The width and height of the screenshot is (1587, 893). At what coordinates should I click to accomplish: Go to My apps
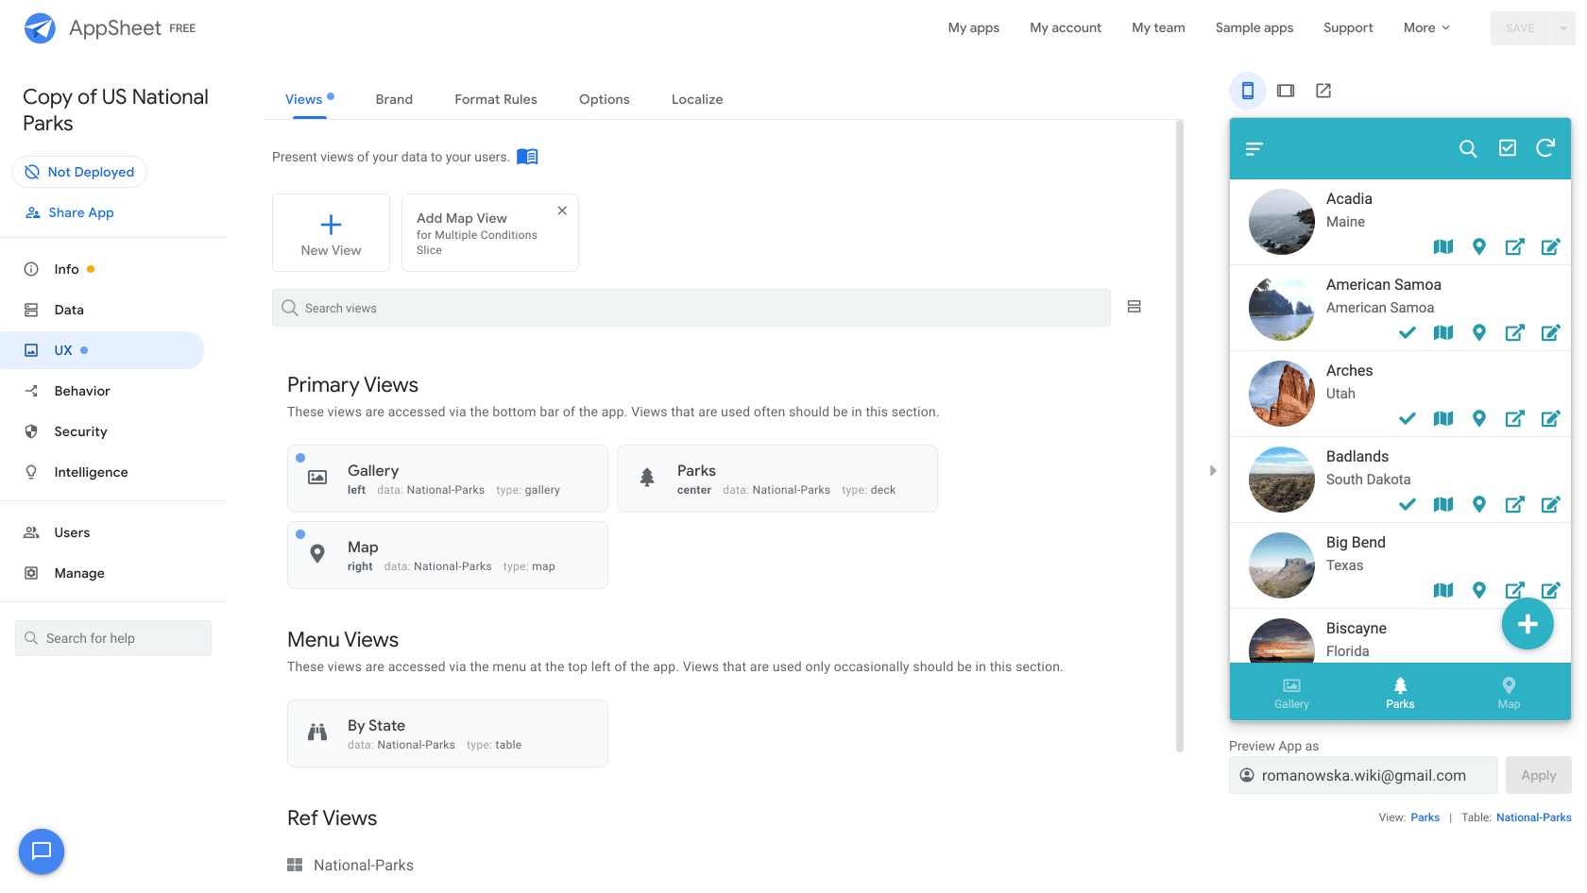[974, 27]
